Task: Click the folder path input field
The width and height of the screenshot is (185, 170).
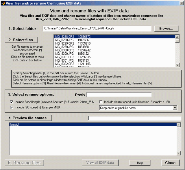Action: coord(97,29)
